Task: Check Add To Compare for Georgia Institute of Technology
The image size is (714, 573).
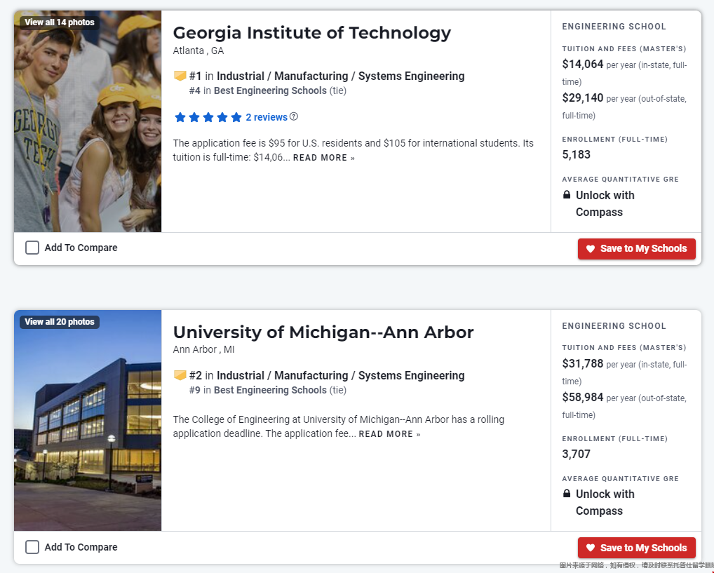Action: click(32, 248)
